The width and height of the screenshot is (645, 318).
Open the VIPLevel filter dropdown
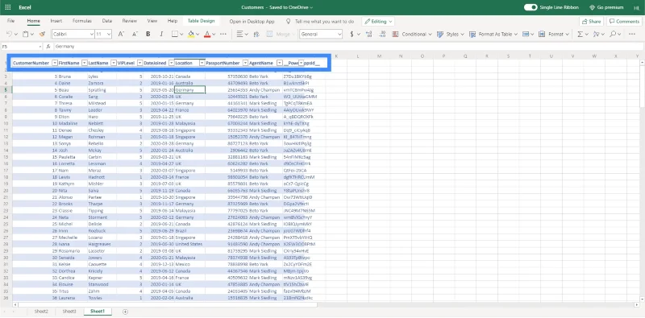[x=139, y=63]
